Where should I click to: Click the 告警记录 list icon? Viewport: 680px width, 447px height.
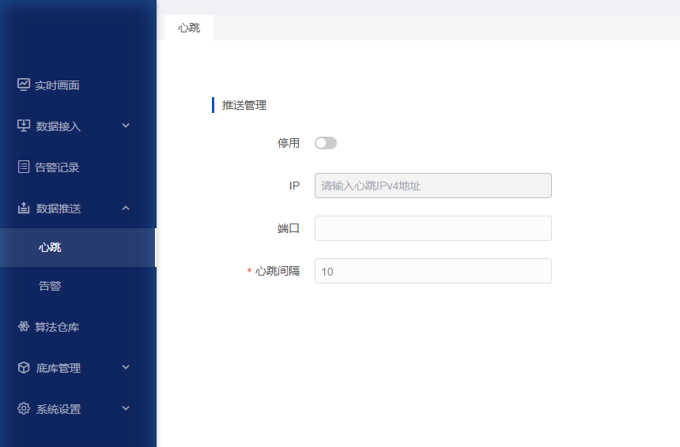coord(24,167)
